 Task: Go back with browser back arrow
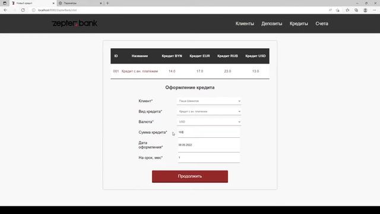click(5, 10)
